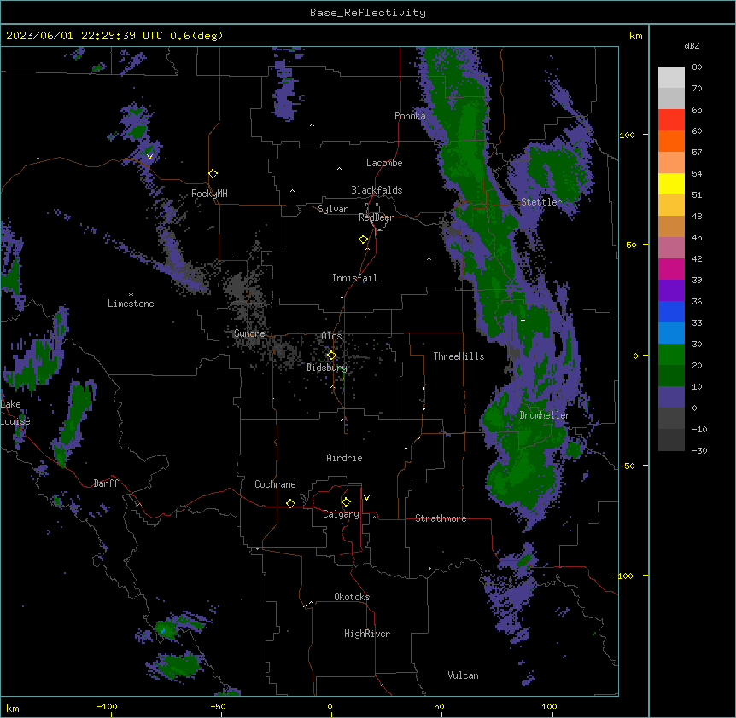This screenshot has width=736, height=718.
Task: Click the Banff label
Action: 106,483
